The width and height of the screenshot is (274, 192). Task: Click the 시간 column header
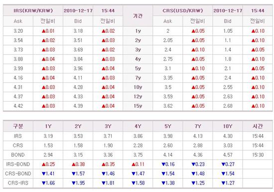[258, 126]
